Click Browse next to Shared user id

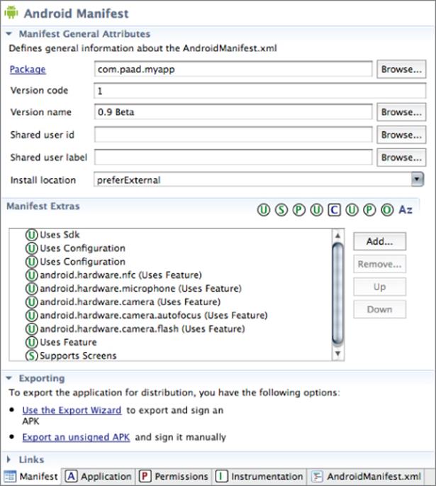(401, 135)
